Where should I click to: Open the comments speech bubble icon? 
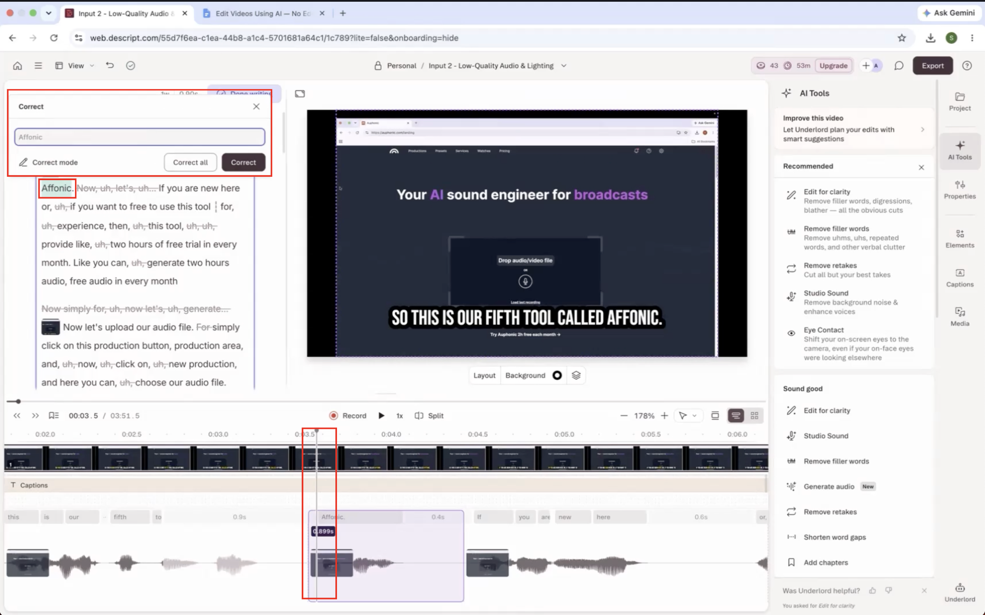click(x=899, y=66)
